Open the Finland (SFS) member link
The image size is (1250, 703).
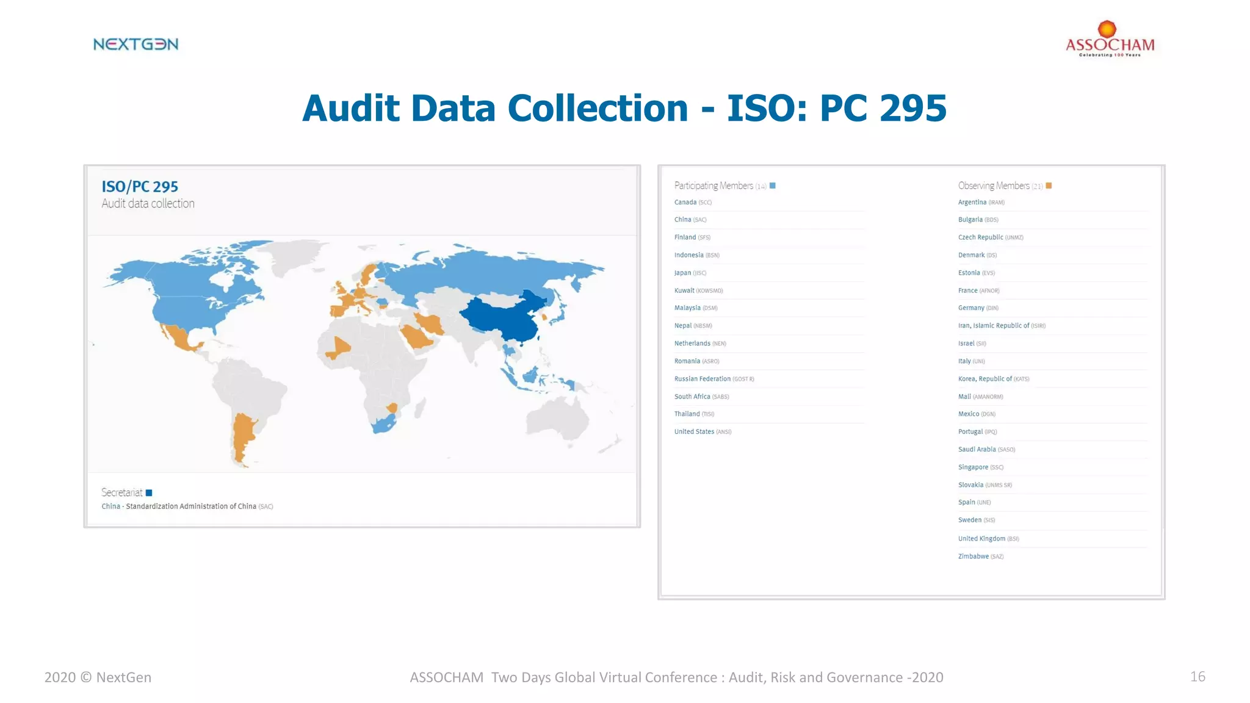(692, 237)
